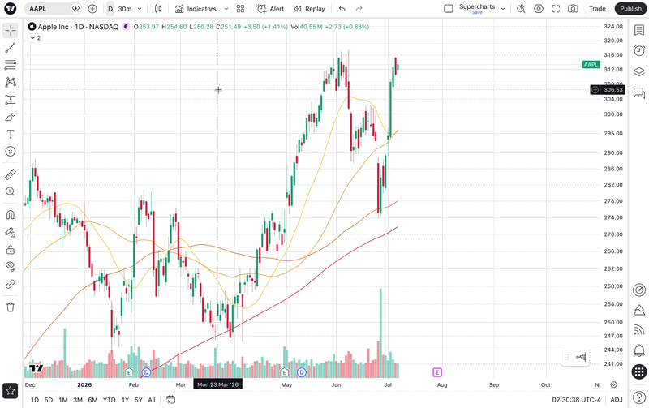Open the alerts clock panel icon
649x408 pixels.
click(639, 50)
